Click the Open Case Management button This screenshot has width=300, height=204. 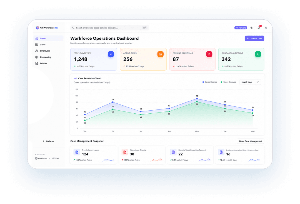click(x=251, y=141)
